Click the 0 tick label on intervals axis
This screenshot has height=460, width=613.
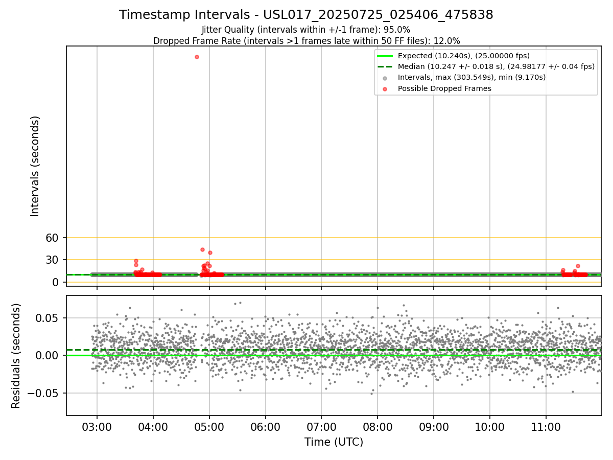pyautogui.click(x=56, y=282)
